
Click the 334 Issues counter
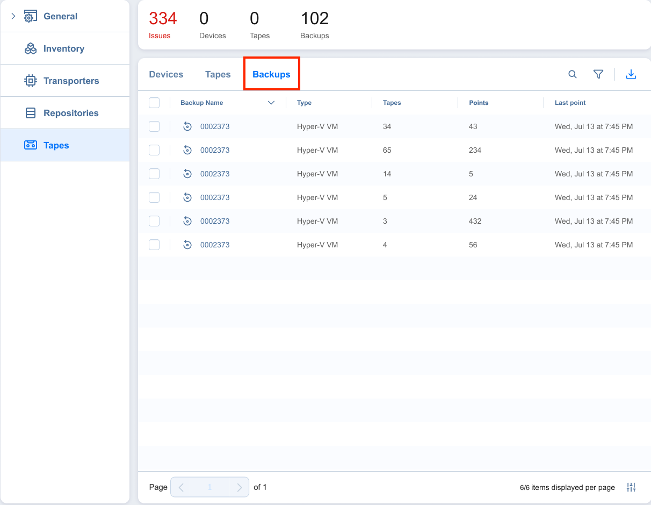point(163,25)
